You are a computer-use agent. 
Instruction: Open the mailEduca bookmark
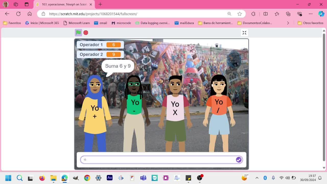click(x=184, y=23)
